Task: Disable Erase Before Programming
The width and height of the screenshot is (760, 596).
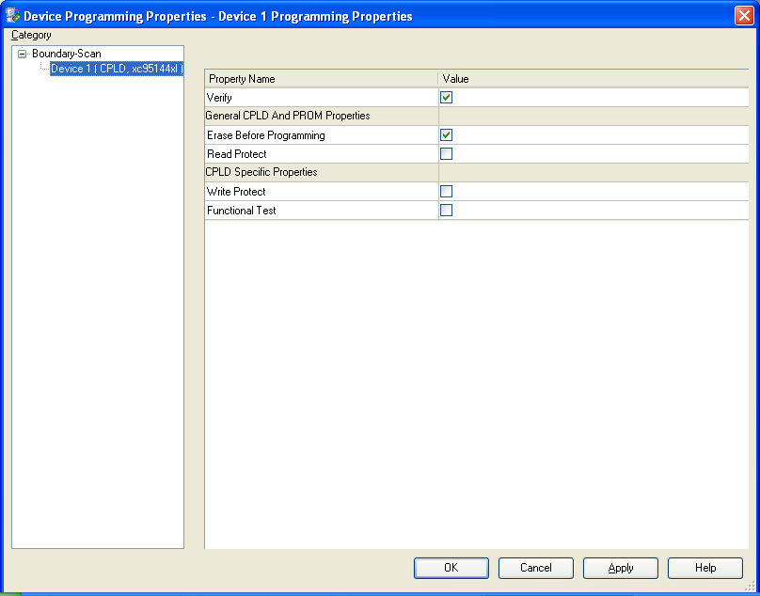Action: 447,135
